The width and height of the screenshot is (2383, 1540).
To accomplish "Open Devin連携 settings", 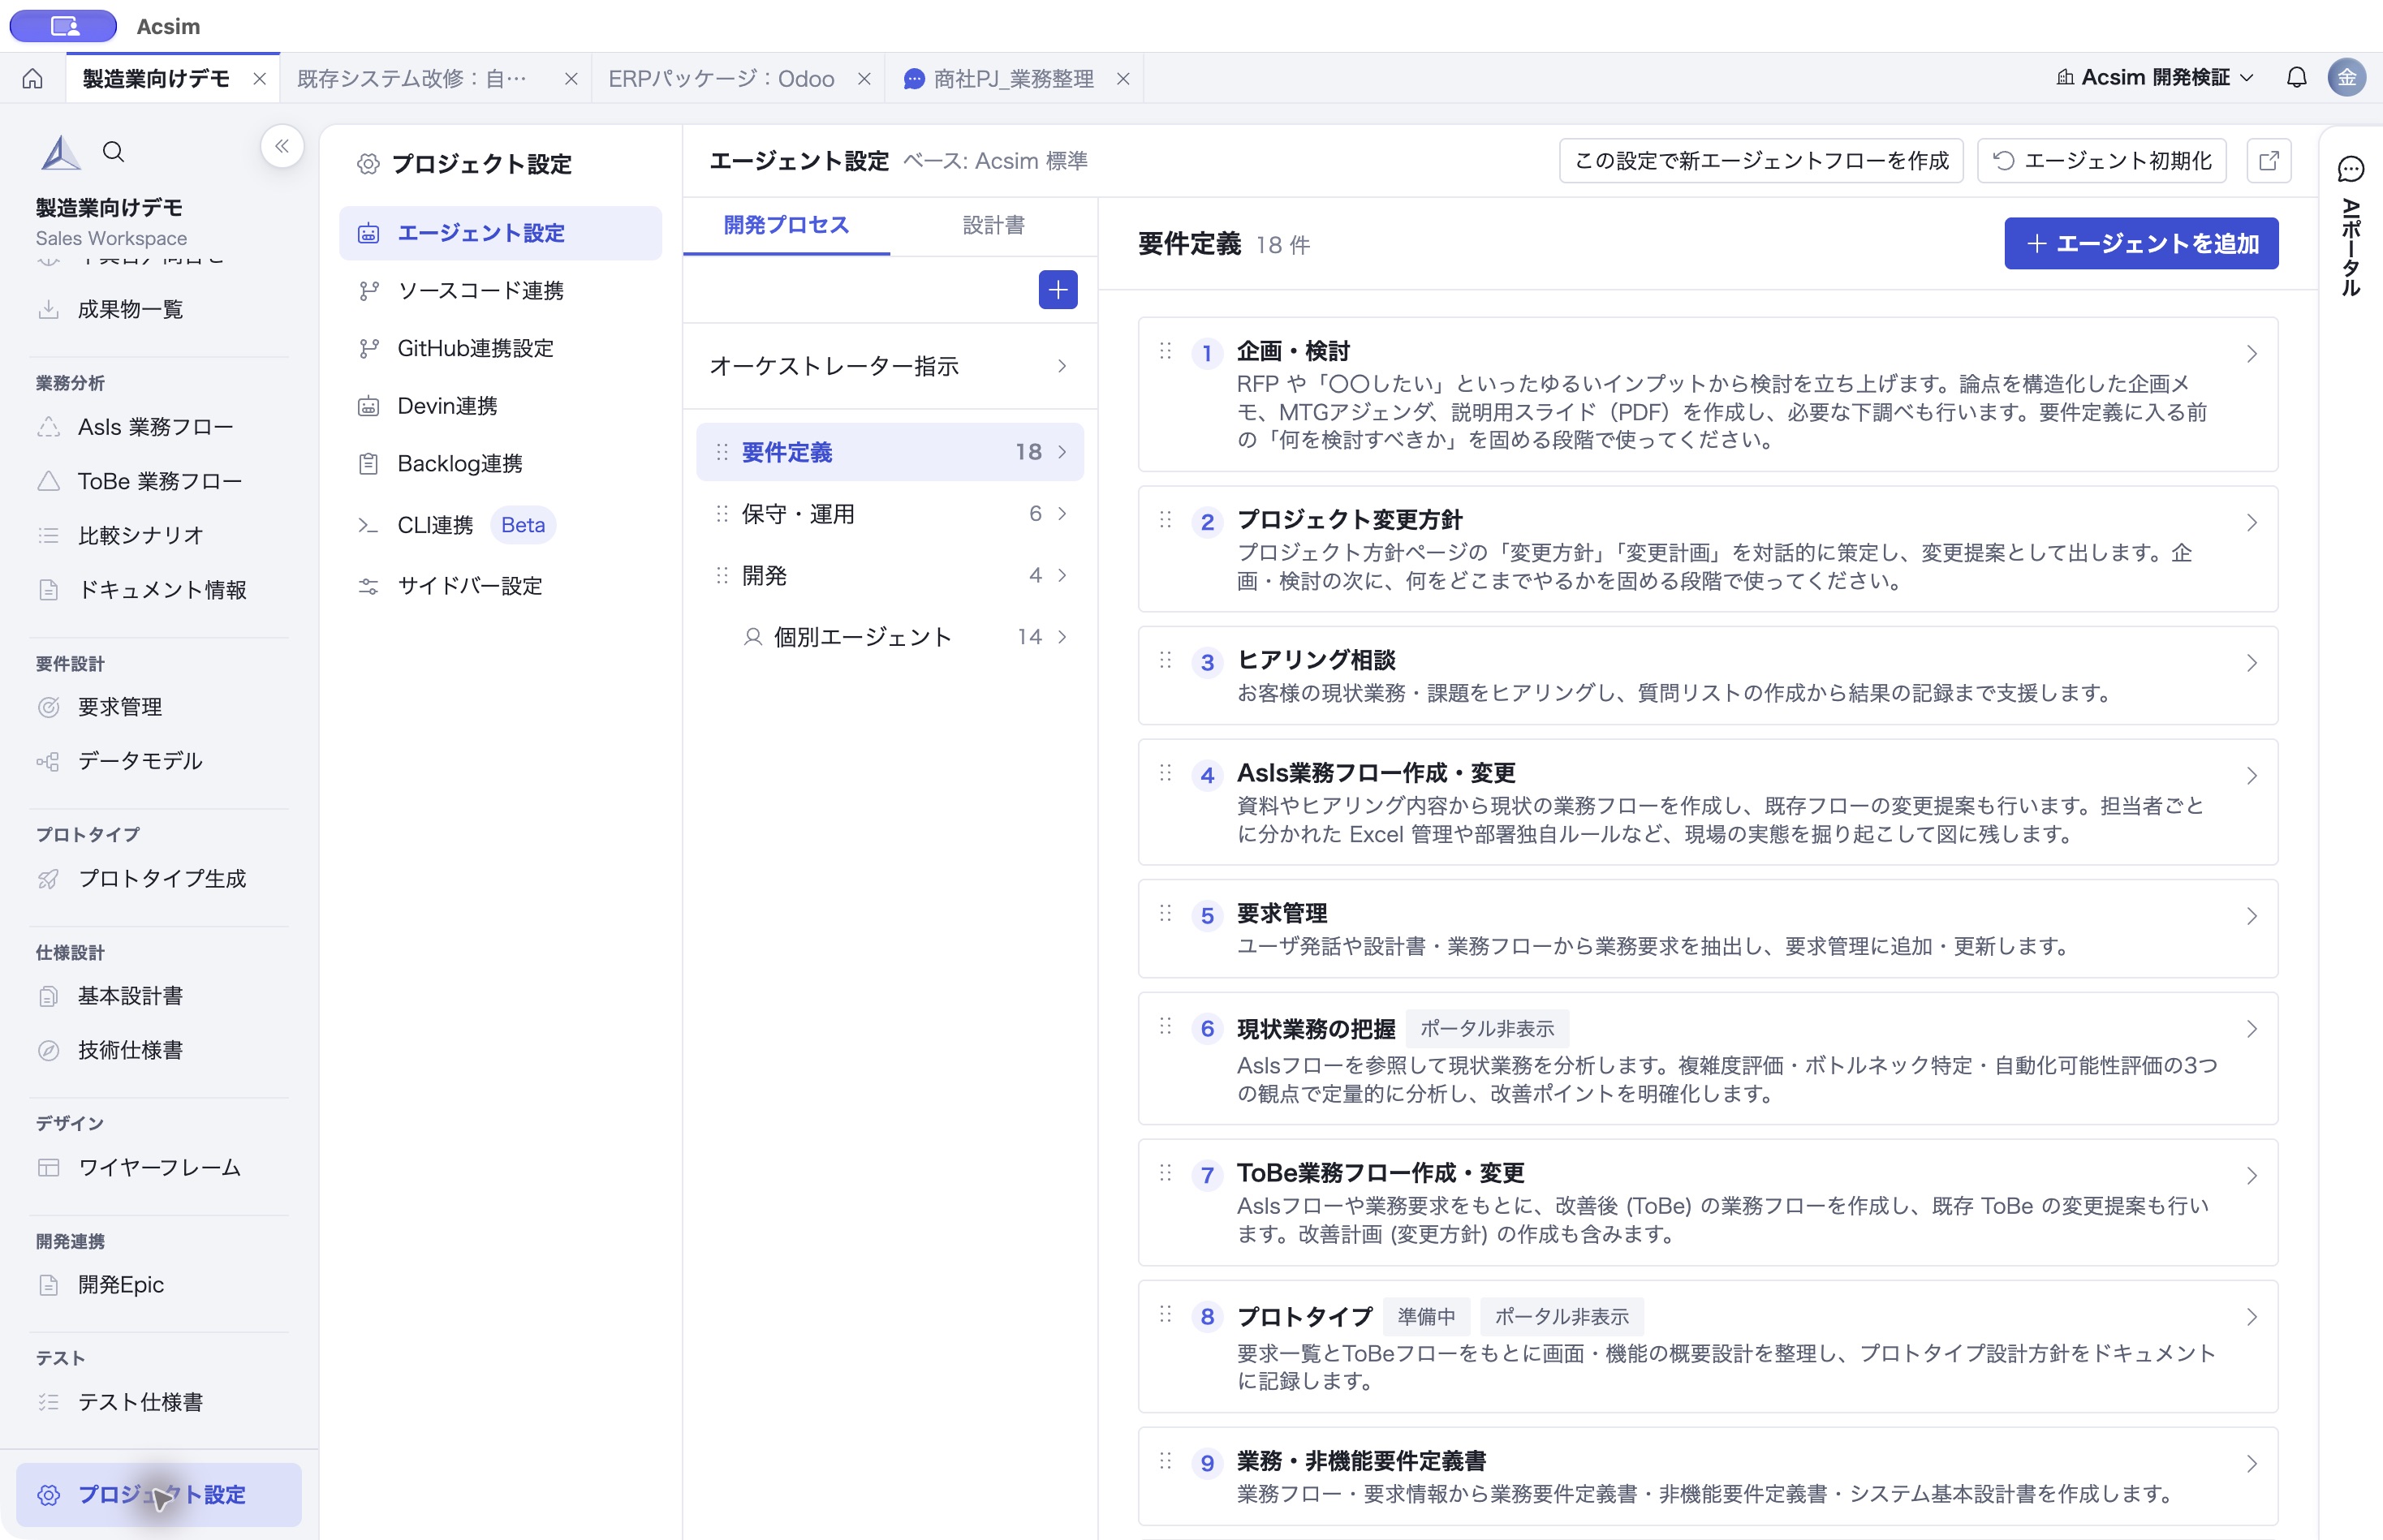I will coord(500,406).
